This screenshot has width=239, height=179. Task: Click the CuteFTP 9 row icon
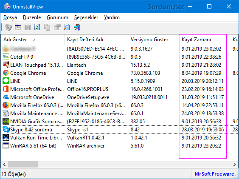pyautogui.click(x=6, y=57)
